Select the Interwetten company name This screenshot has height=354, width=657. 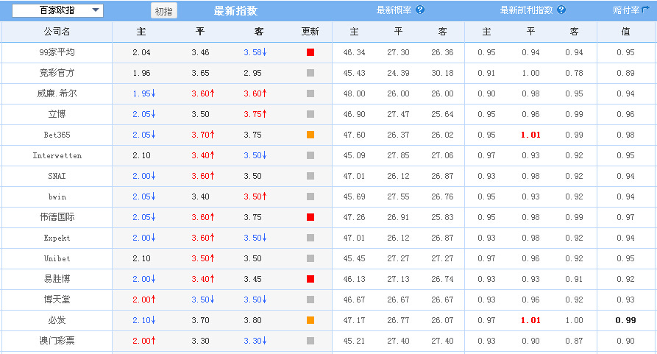[57, 155]
